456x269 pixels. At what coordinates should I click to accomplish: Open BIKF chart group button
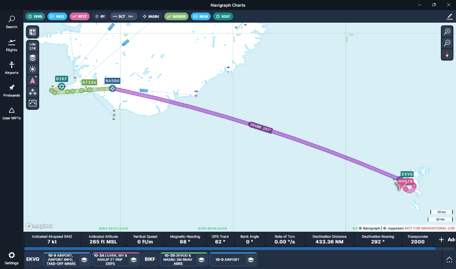pyautogui.click(x=150, y=259)
